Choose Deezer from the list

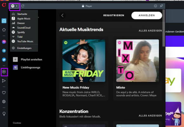click(24, 23)
